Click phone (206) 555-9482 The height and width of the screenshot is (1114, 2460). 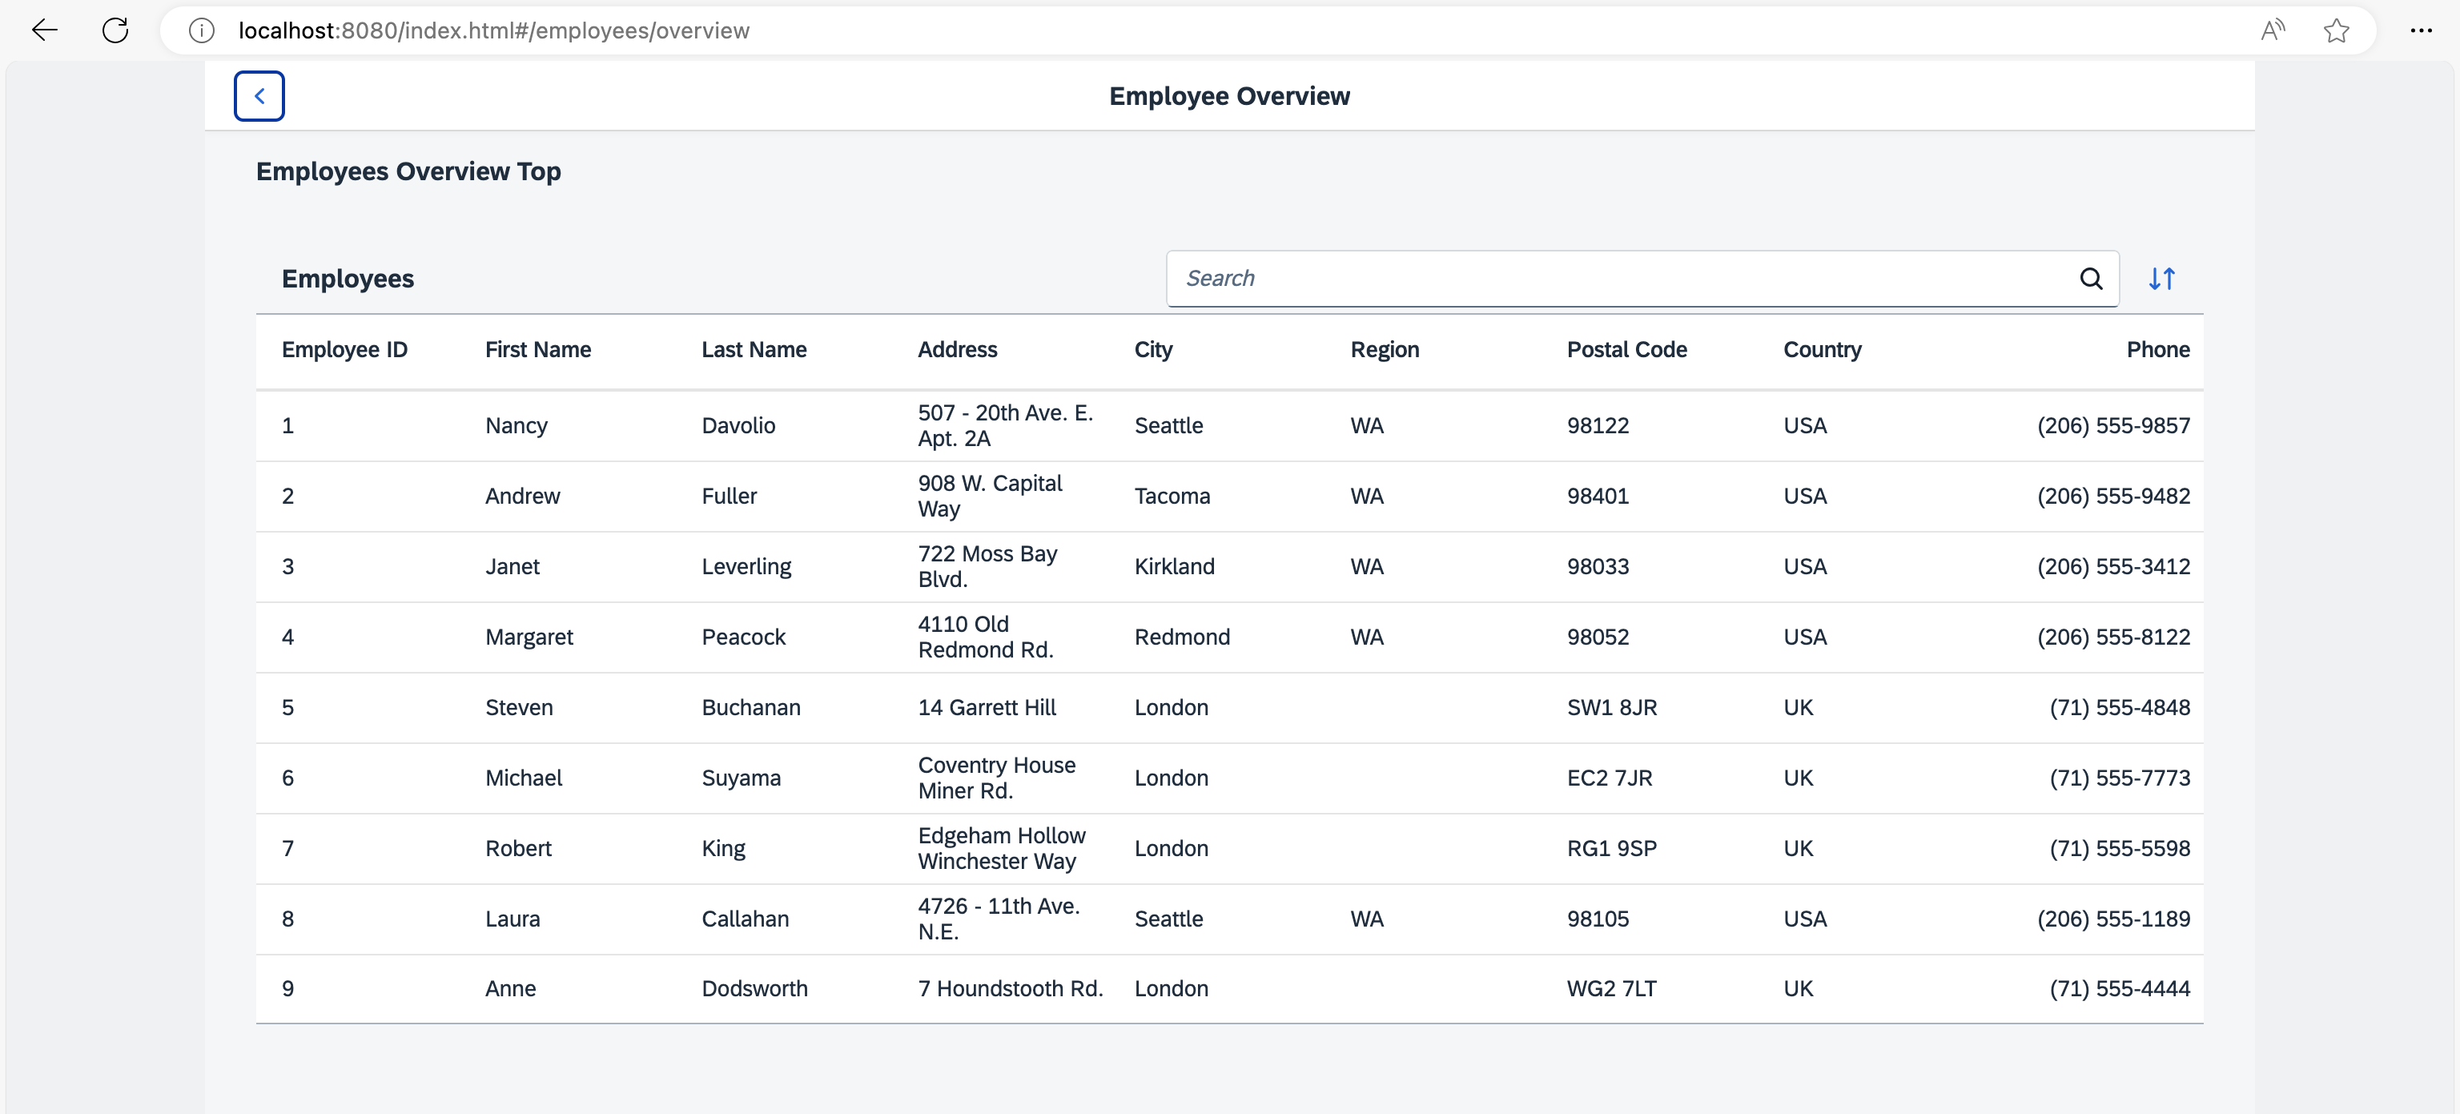[x=2113, y=496]
